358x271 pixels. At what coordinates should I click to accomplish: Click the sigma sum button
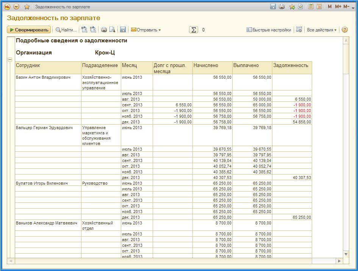tap(194, 30)
